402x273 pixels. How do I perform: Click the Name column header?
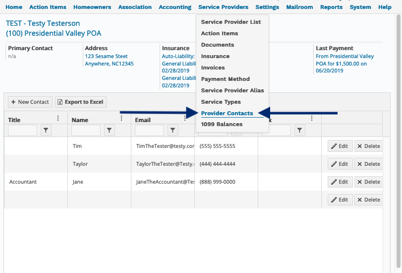pyautogui.click(x=80, y=120)
